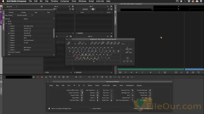The width and height of the screenshot is (204, 114).
Task: Select 'Button to Button' Reassignment radio
Action: tap(49, 108)
